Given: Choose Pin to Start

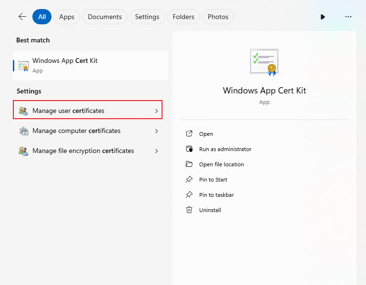Looking at the screenshot, I should tap(213, 180).
